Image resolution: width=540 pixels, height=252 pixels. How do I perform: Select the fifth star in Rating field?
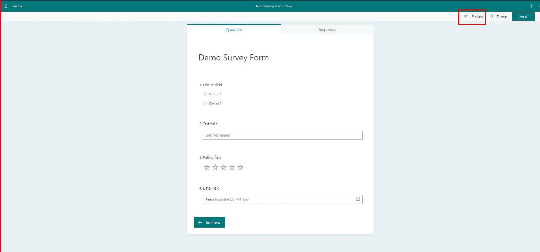[240, 167]
